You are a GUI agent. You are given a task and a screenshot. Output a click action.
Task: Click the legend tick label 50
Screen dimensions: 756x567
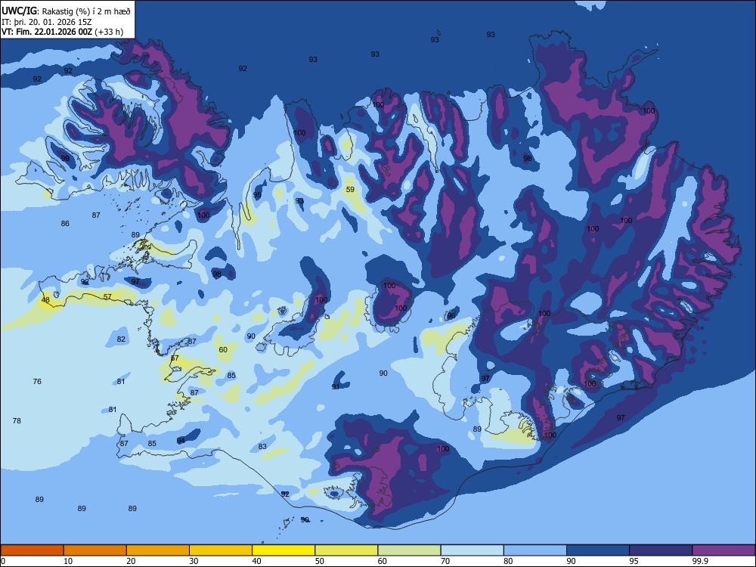(x=319, y=561)
